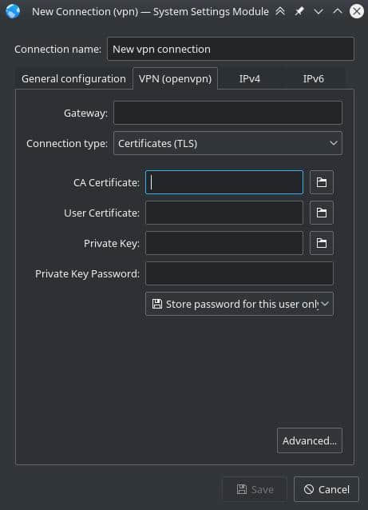The width and height of the screenshot is (368, 510).
Task: Cancel the new connection dialog
Action: (326, 489)
